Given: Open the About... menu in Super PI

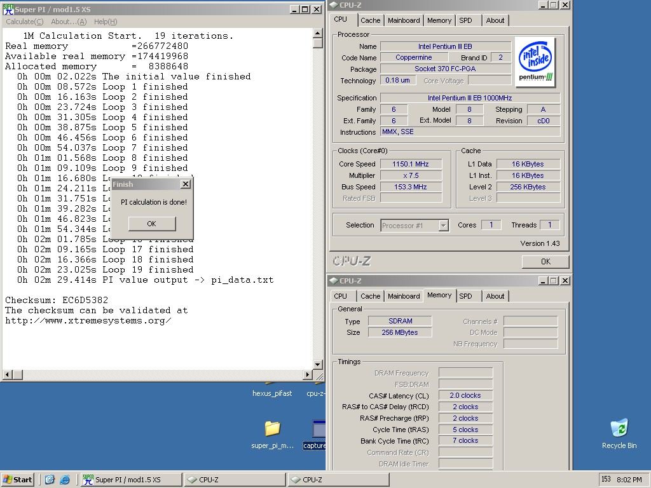Looking at the screenshot, I should [69, 22].
